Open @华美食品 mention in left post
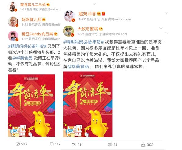Screen dimensions: 182x150 point(22,58)
